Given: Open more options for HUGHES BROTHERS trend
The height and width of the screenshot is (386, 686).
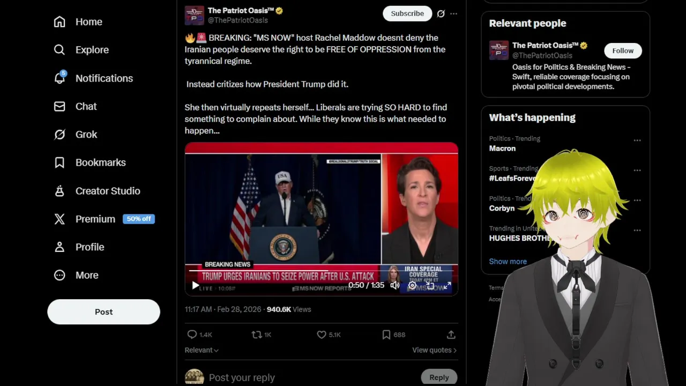Looking at the screenshot, I should 637,231.
